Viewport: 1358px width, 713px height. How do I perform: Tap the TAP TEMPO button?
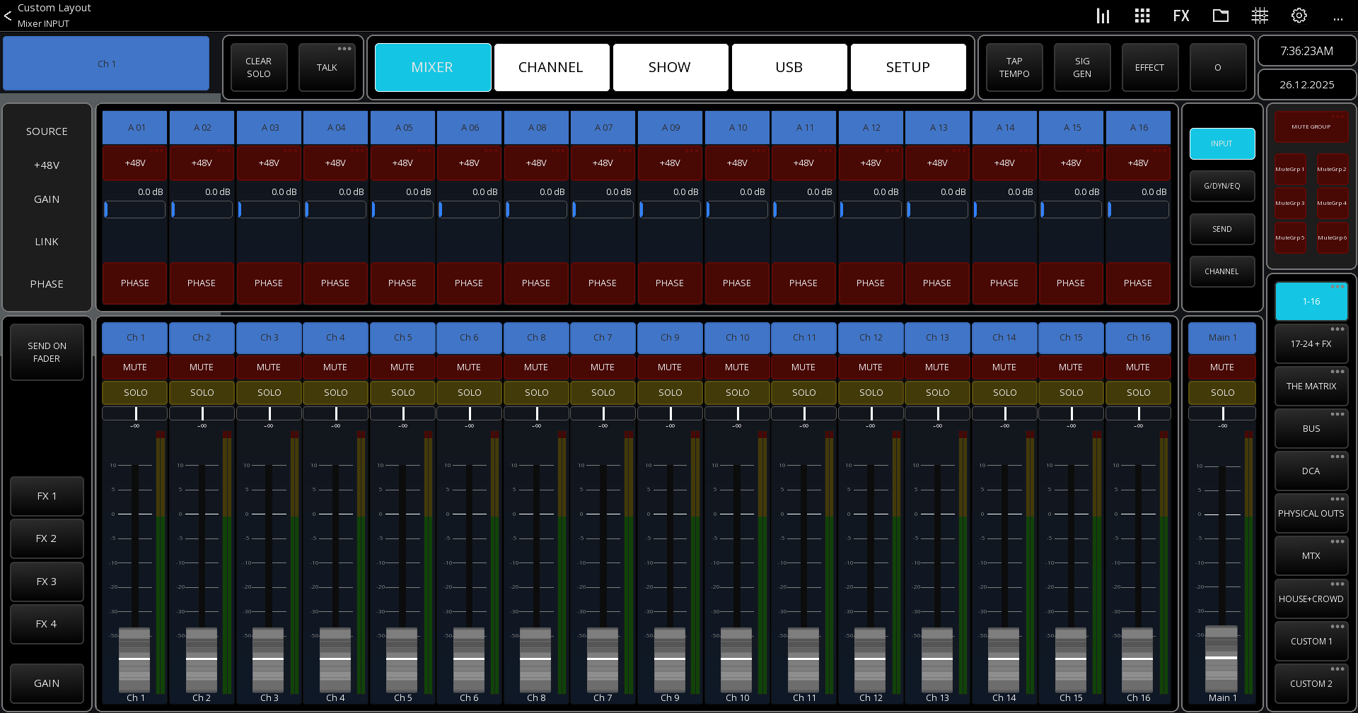point(1014,67)
